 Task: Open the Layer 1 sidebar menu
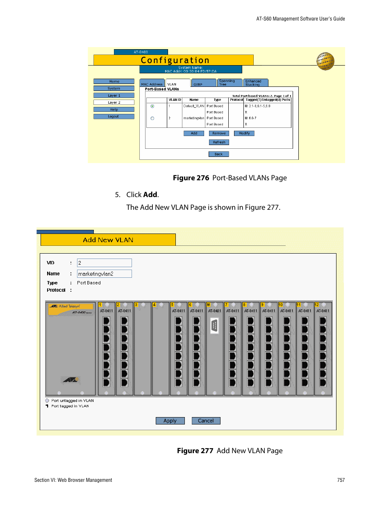tap(114, 95)
